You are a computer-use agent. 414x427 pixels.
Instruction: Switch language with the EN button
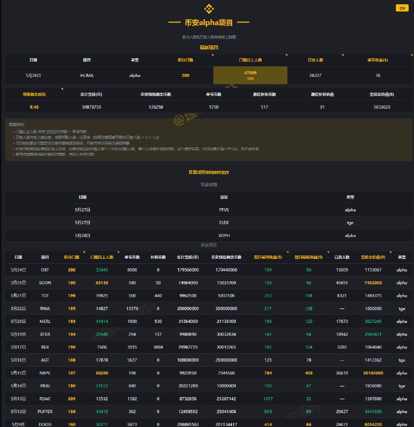402,8
